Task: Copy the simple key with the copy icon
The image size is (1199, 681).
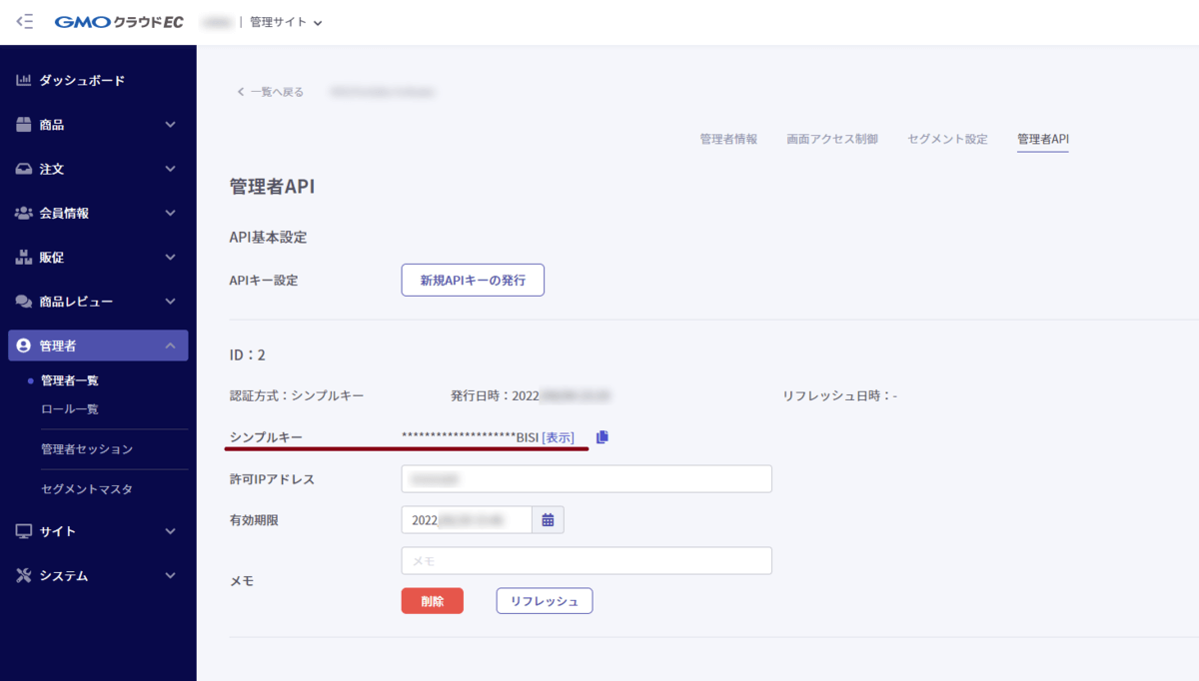Action: [x=601, y=437]
